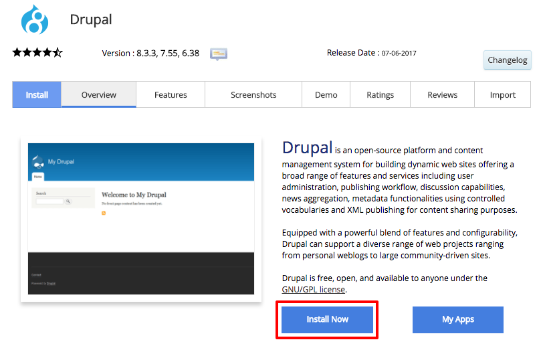Select the Install tab
This screenshot has height=352, width=541.
37,94
